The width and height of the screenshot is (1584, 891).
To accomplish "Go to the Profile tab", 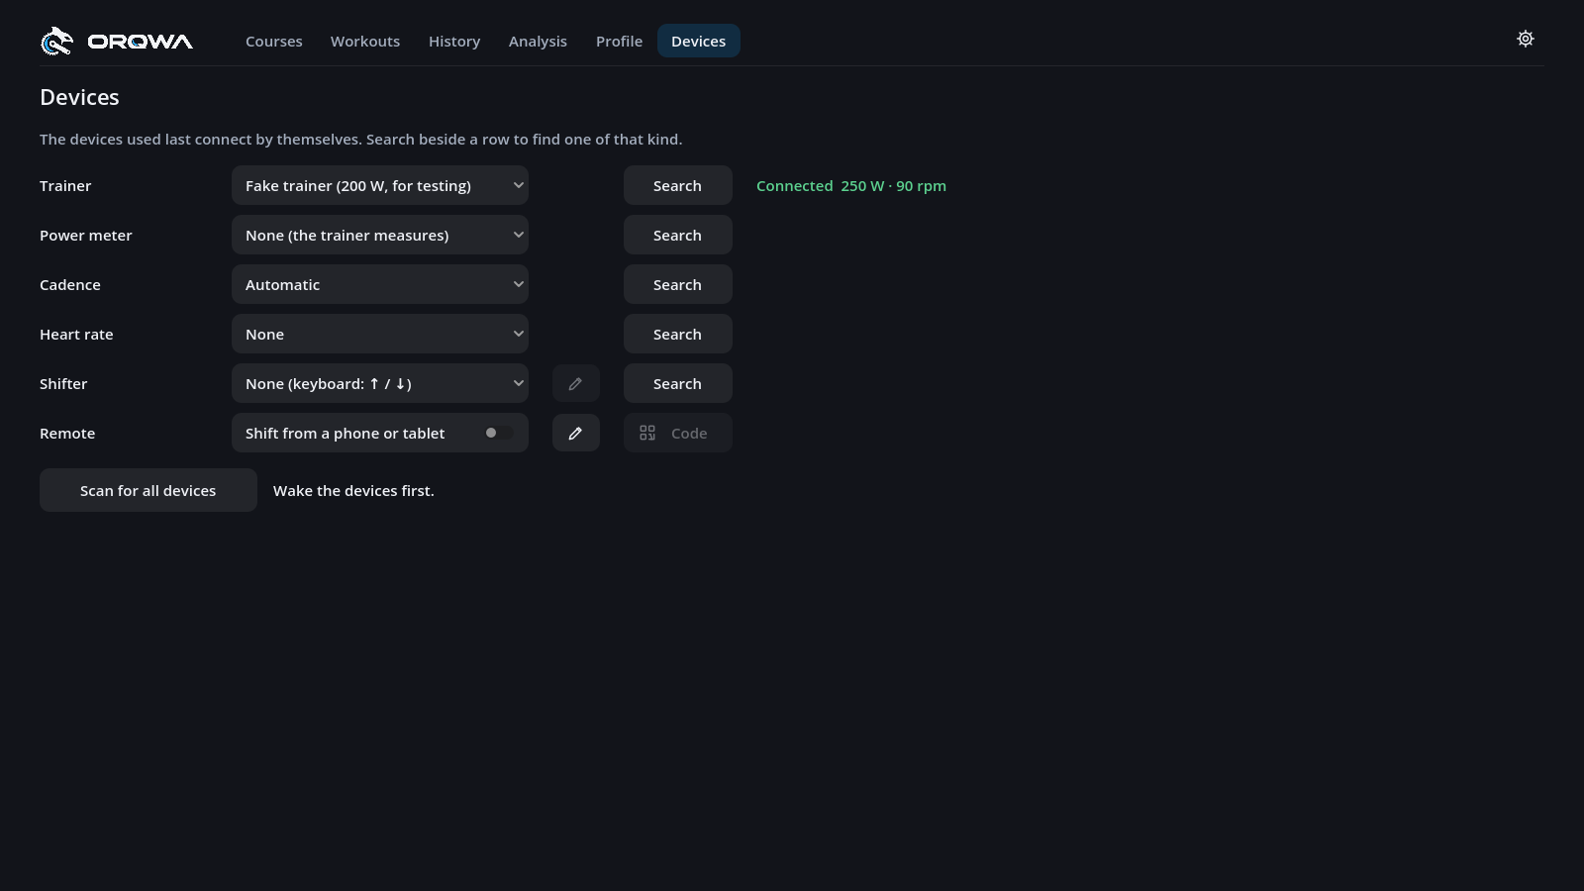I will tap(619, 41).
